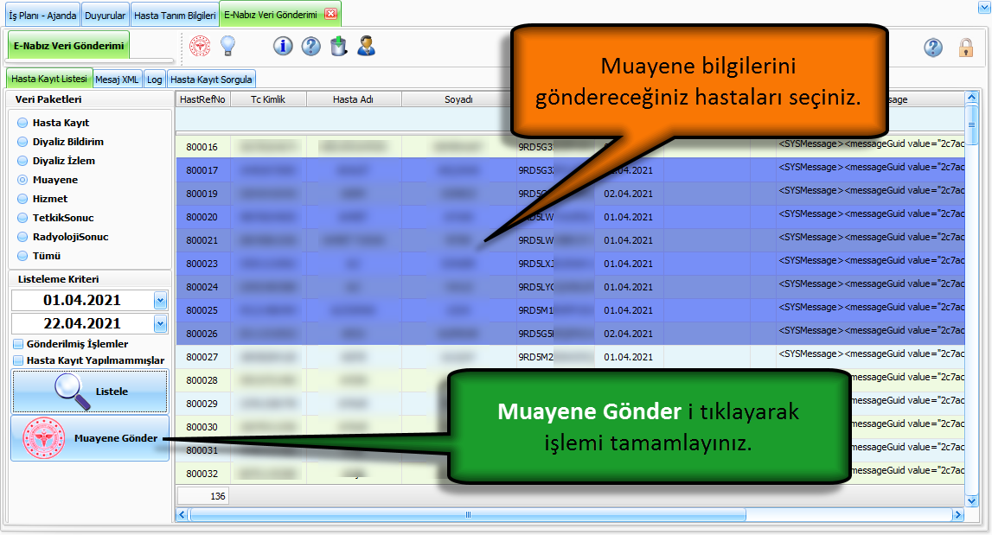The width and height of the screenshot is (992, 535).
Task: Click the user profile toolbar icon
Action: 367,46
